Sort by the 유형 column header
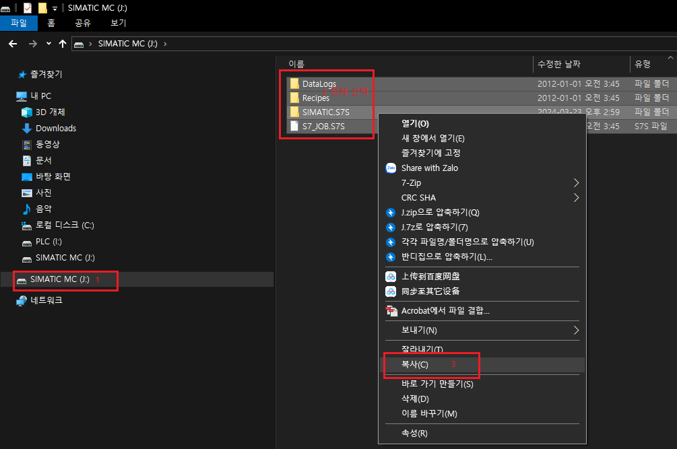The image size is (677, 449). click(x=643, y=64)
